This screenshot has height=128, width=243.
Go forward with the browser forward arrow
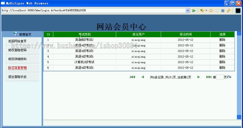pos(217,10)
